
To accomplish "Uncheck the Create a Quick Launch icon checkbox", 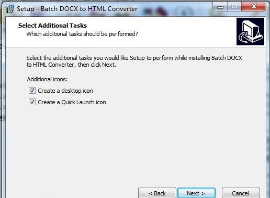I will click(x=32, y=102).
